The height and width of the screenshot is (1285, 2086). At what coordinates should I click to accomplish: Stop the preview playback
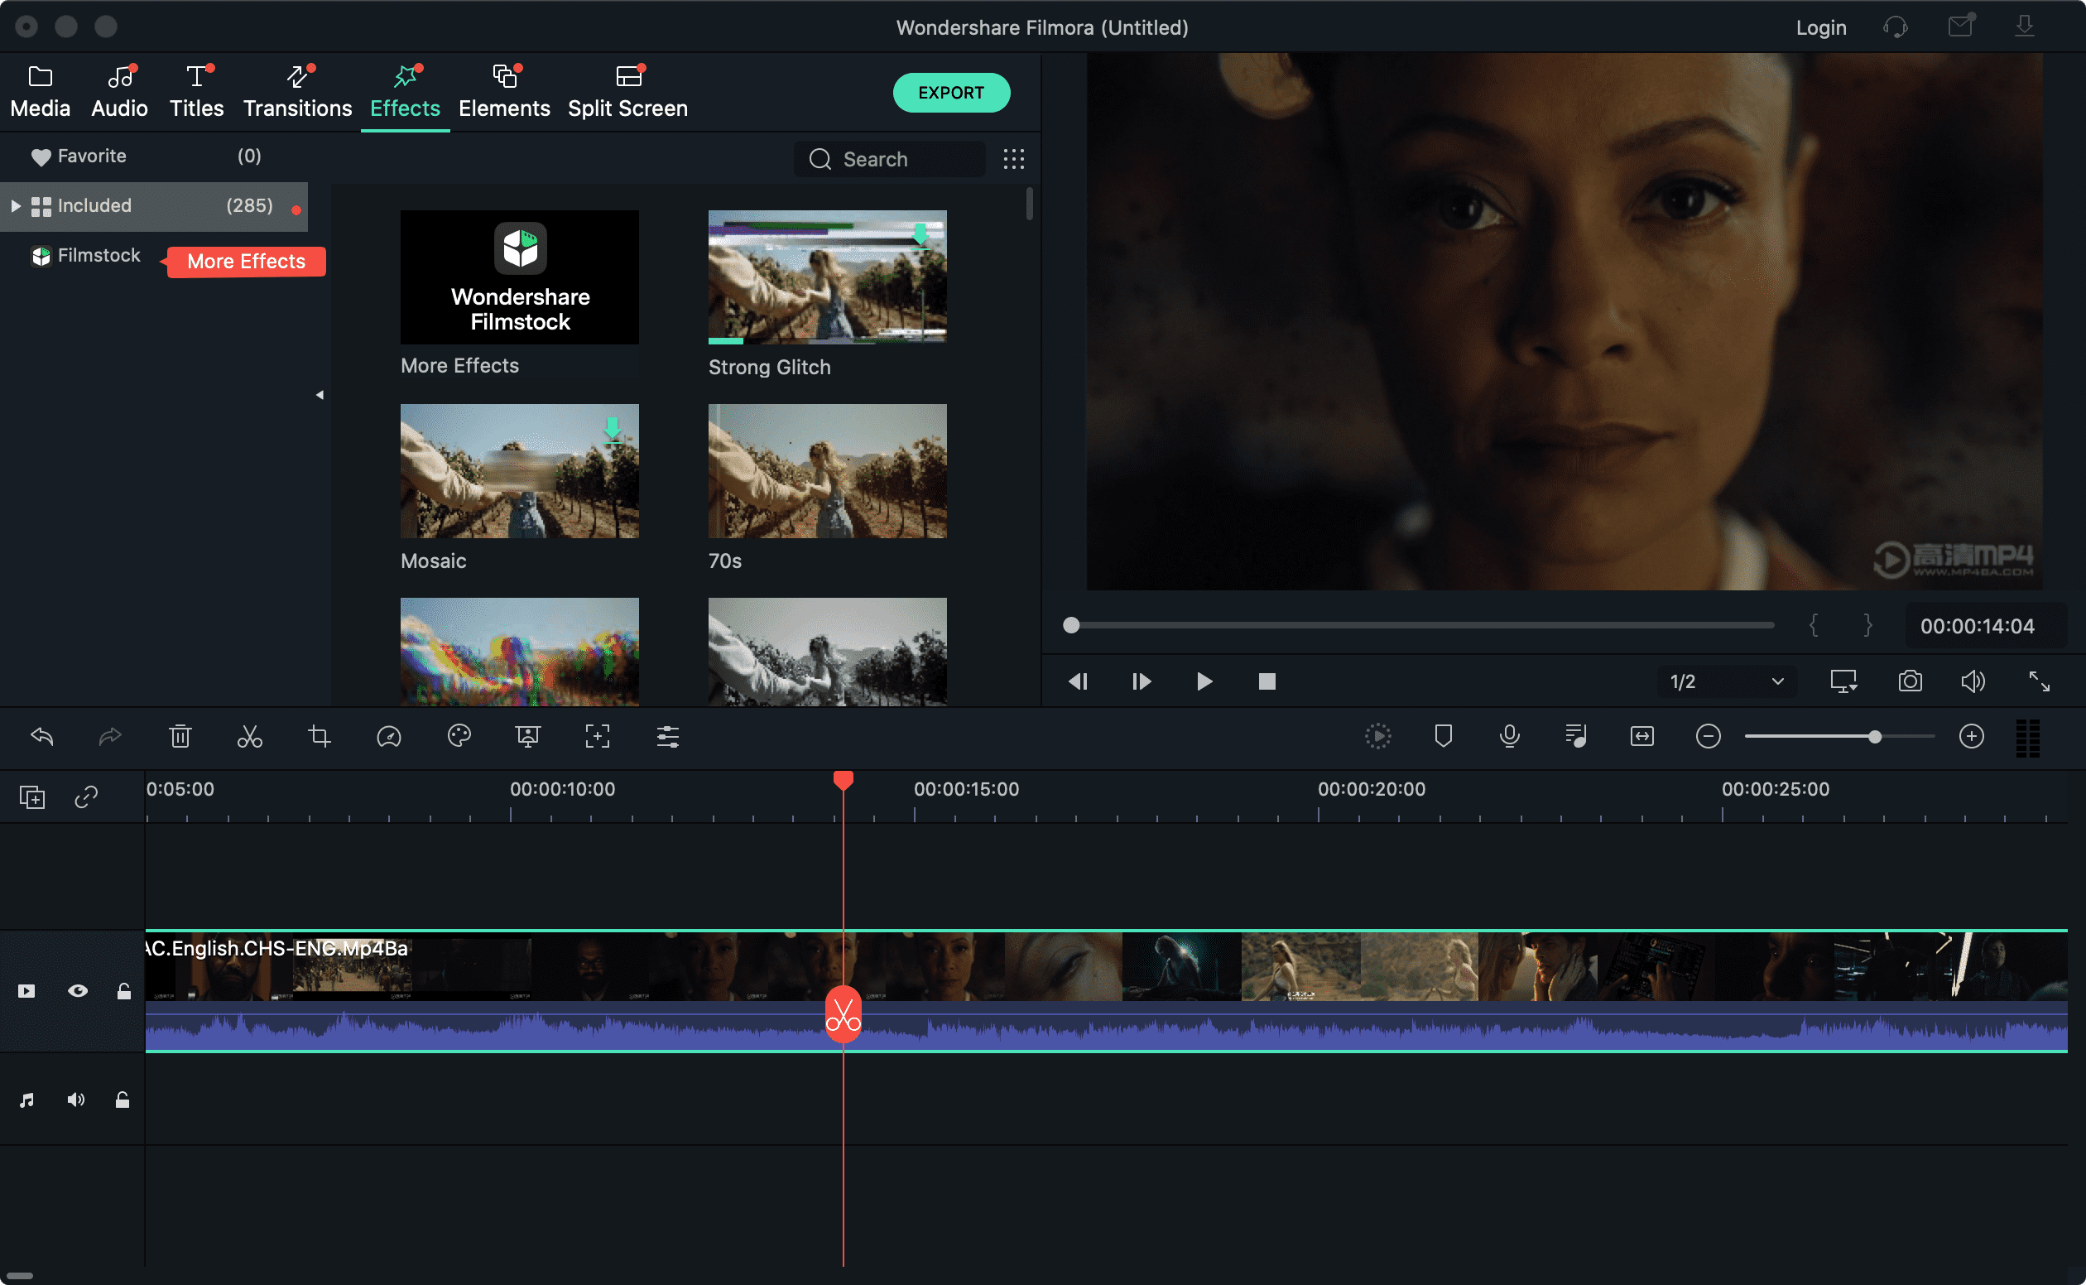[1266, 681]
